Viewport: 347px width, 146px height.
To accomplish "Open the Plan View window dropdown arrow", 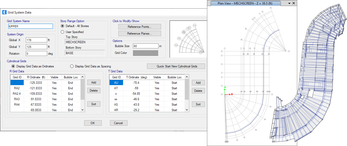I will (x=289, y=3).
